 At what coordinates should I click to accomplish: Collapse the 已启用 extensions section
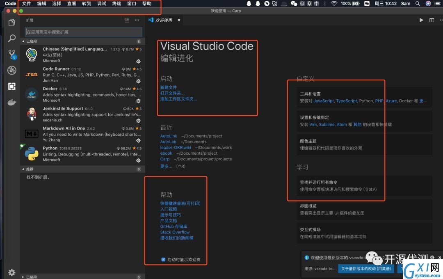click(x=82, y=41)
